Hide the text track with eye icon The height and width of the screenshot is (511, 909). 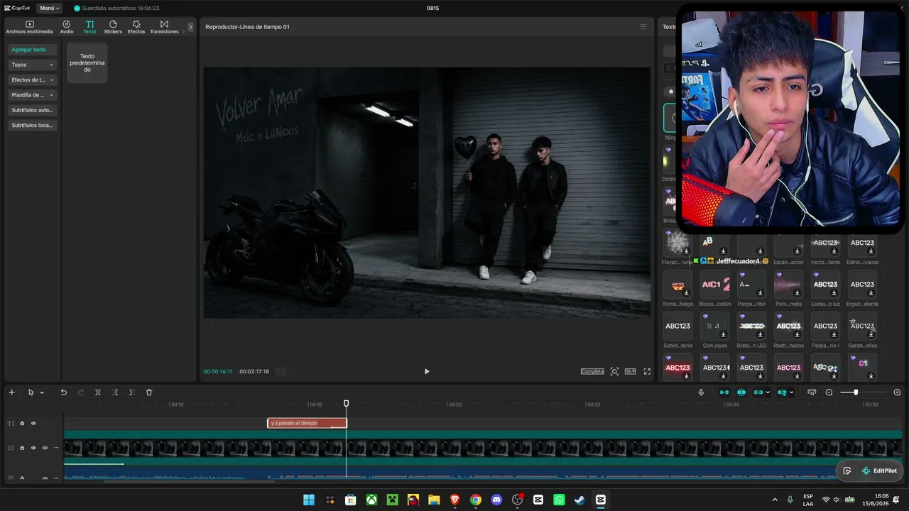(33, 424)
